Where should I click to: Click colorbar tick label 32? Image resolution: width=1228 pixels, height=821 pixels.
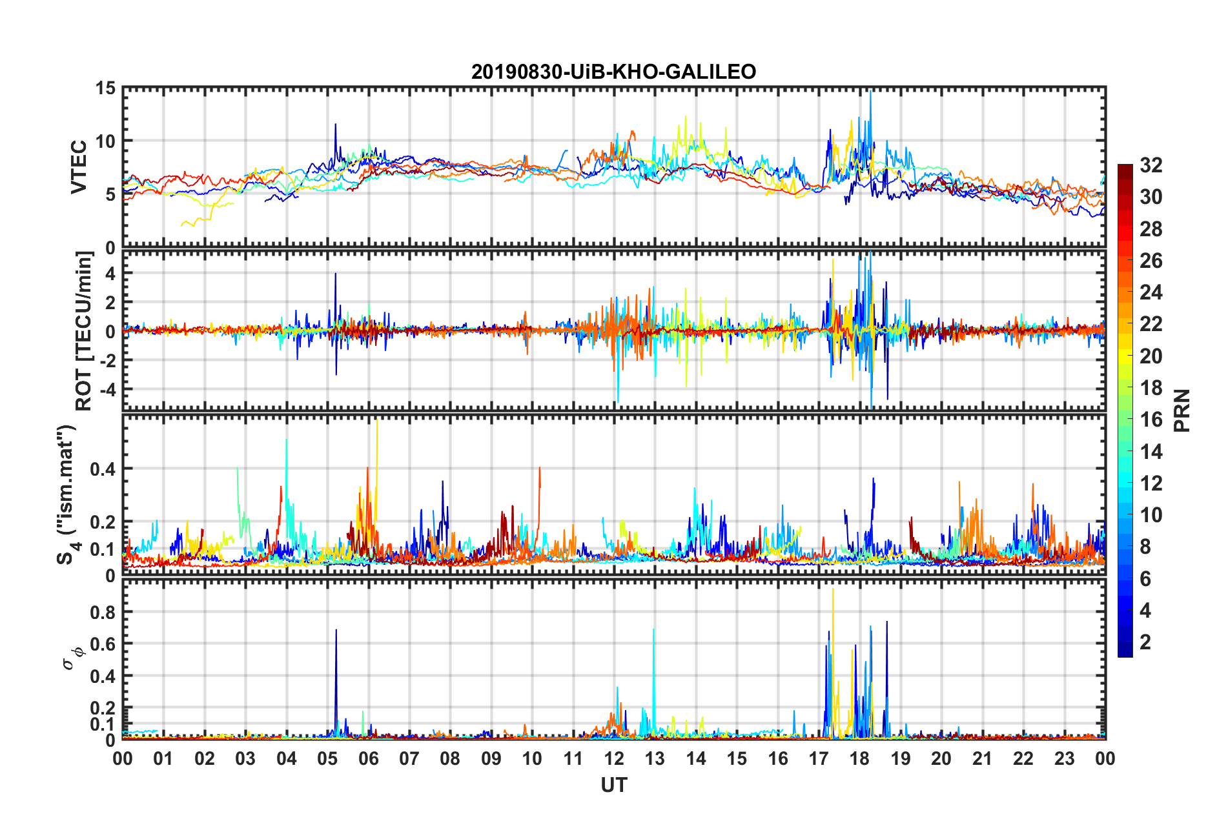(1151, 165)
